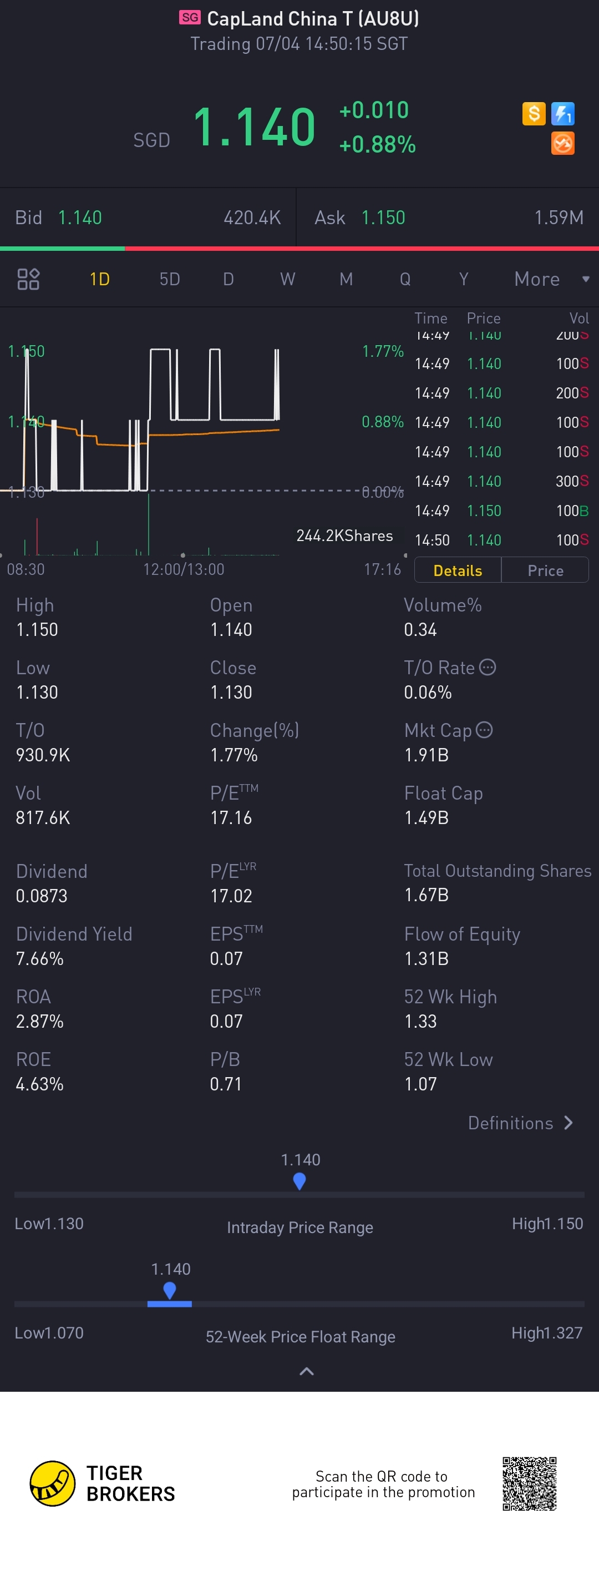Image resolution: width=599 pixels, height=1576 pixels.
Task: Open the chart layout grid icon
Action: coord(28,279)
